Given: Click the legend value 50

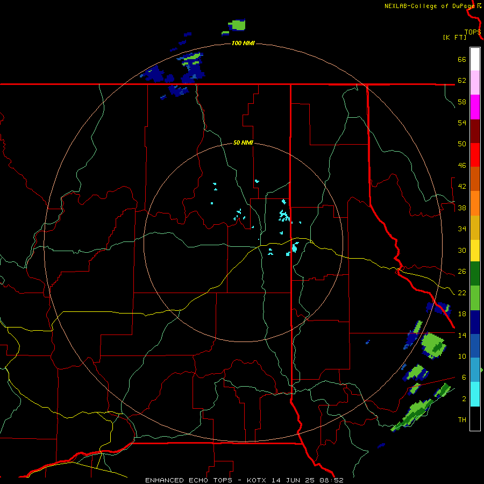Looking at the screenshot, I should click(x=462, y=144).
